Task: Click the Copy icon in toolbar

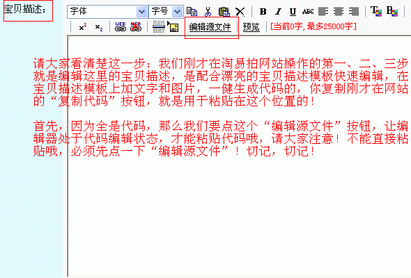Action: [192, 12]
